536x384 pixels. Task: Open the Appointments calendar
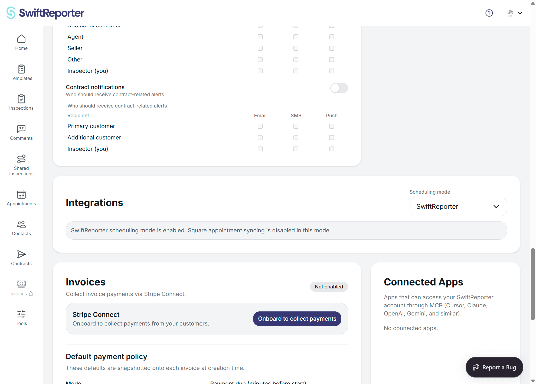click(x=21, y=198)
